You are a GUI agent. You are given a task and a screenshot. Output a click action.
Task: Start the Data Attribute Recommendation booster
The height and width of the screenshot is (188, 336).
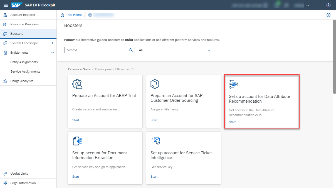pos(232,122)
